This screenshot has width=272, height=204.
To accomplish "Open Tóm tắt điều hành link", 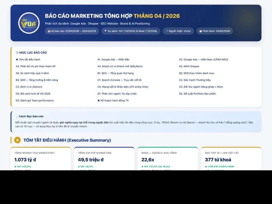I will click(x=28, y=60).
